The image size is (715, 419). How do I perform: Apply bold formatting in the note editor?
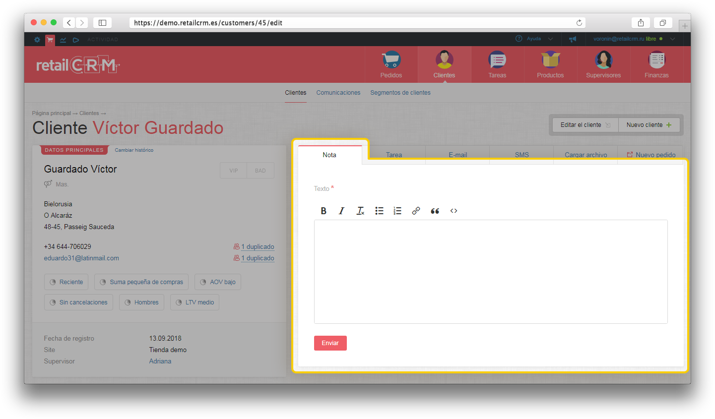coord(324,211)
